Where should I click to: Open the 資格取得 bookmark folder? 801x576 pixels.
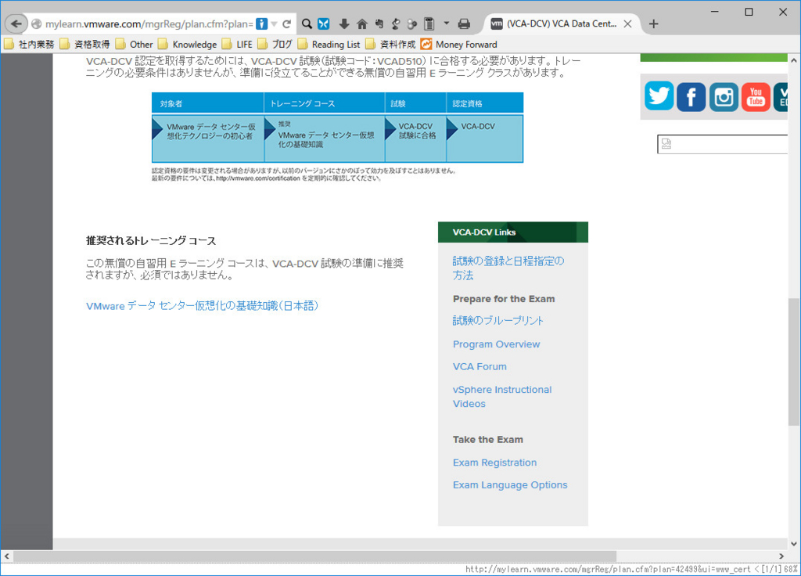pyautogui.click(x=84, y=45)
